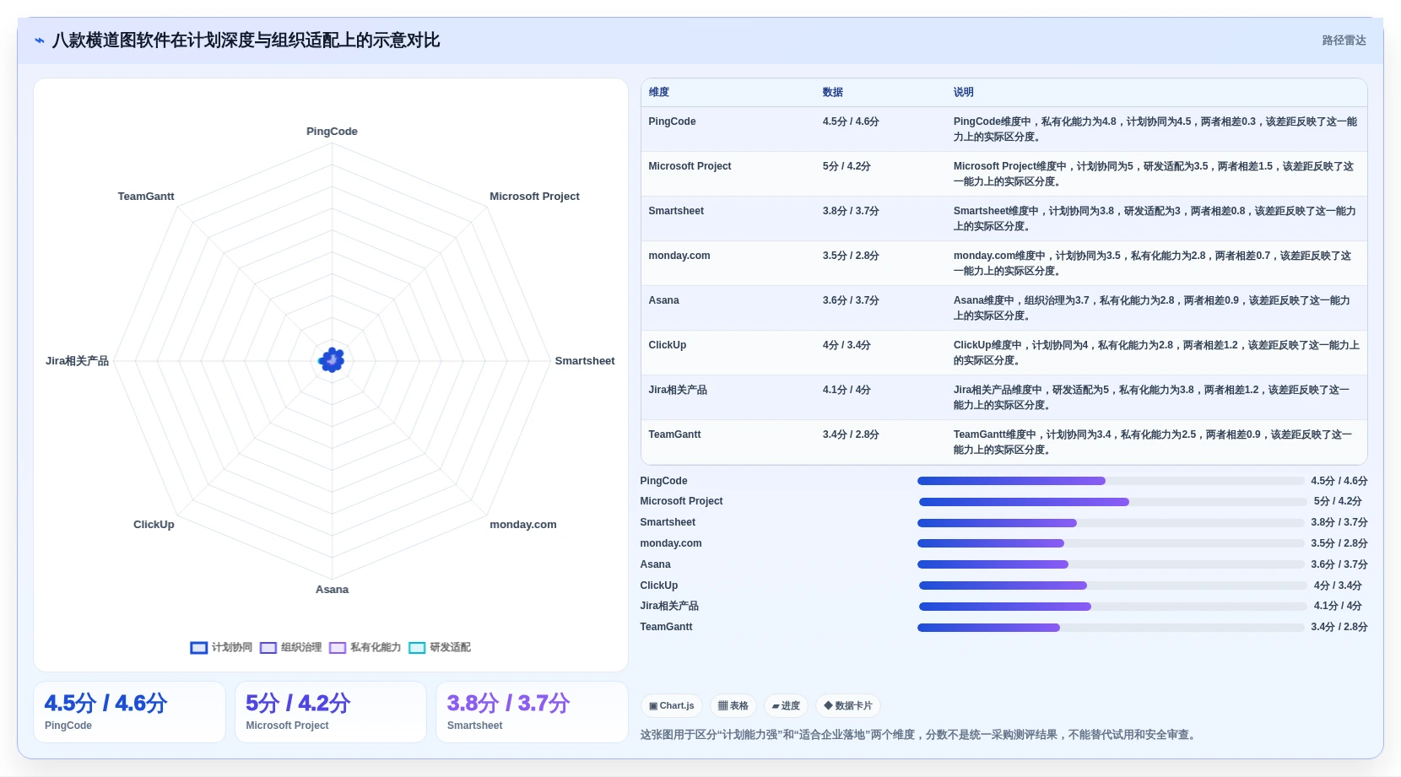Open the 4.5分 / 4.6分 PingCode summary card

point(129,712)
